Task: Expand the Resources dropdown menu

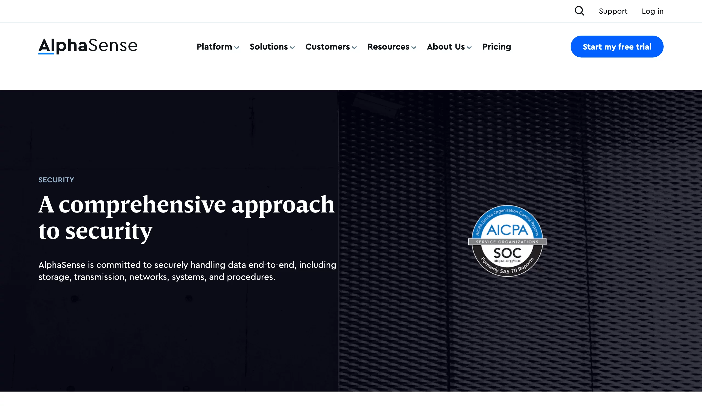Action: tap(392, 46)
